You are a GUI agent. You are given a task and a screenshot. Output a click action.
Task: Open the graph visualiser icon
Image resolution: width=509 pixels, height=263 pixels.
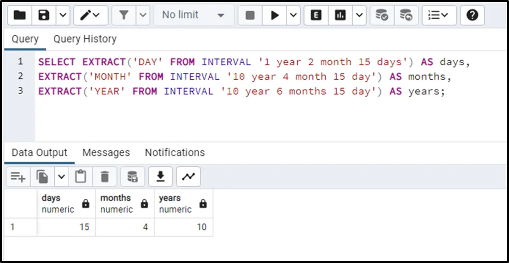click(x=188, y=177)
